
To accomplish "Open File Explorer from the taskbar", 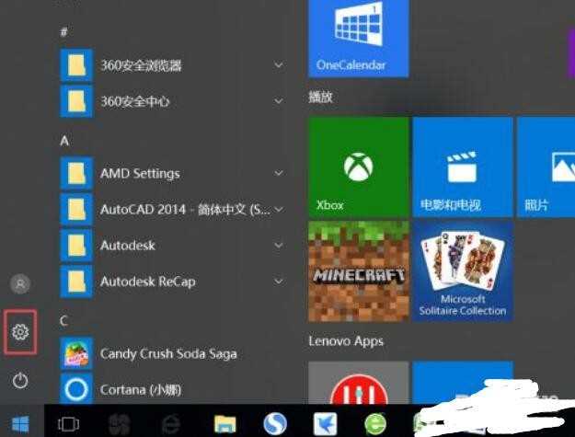I will [224, 424].
